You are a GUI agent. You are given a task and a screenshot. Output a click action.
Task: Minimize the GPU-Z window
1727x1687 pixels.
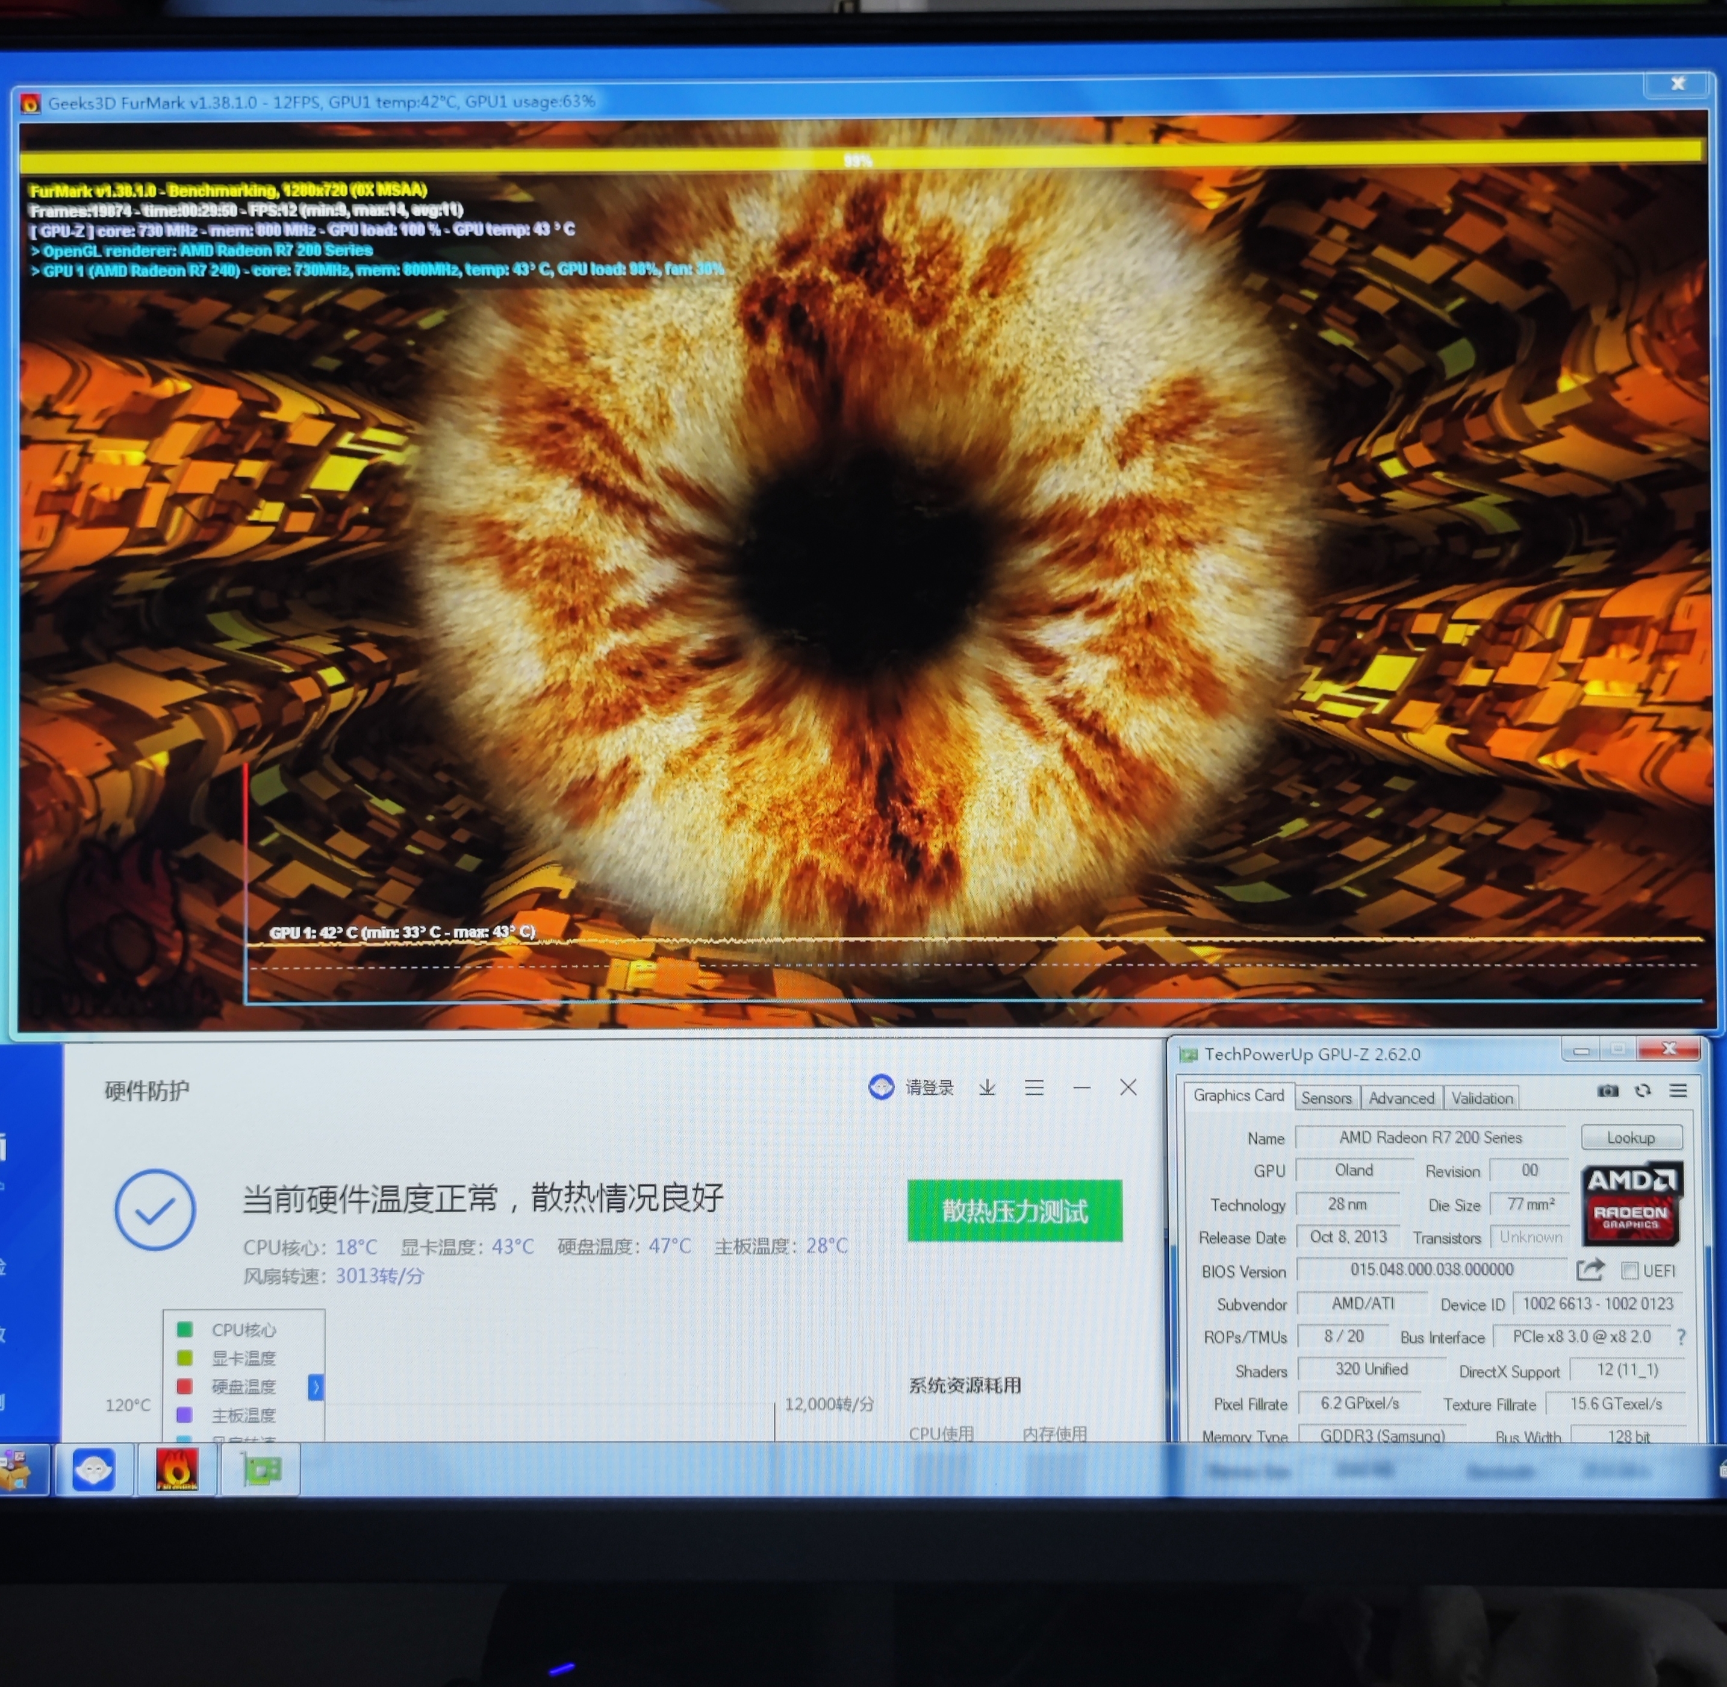click(1581, 1050)
